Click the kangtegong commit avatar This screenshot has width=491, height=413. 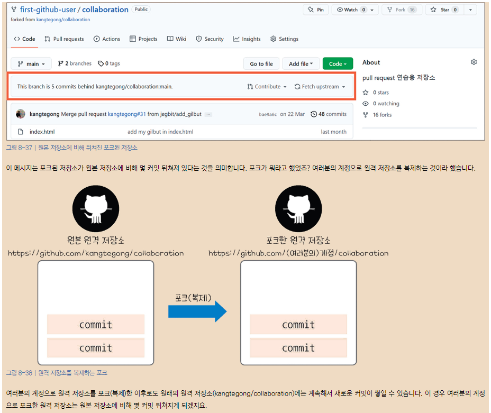tap(21, 114)
